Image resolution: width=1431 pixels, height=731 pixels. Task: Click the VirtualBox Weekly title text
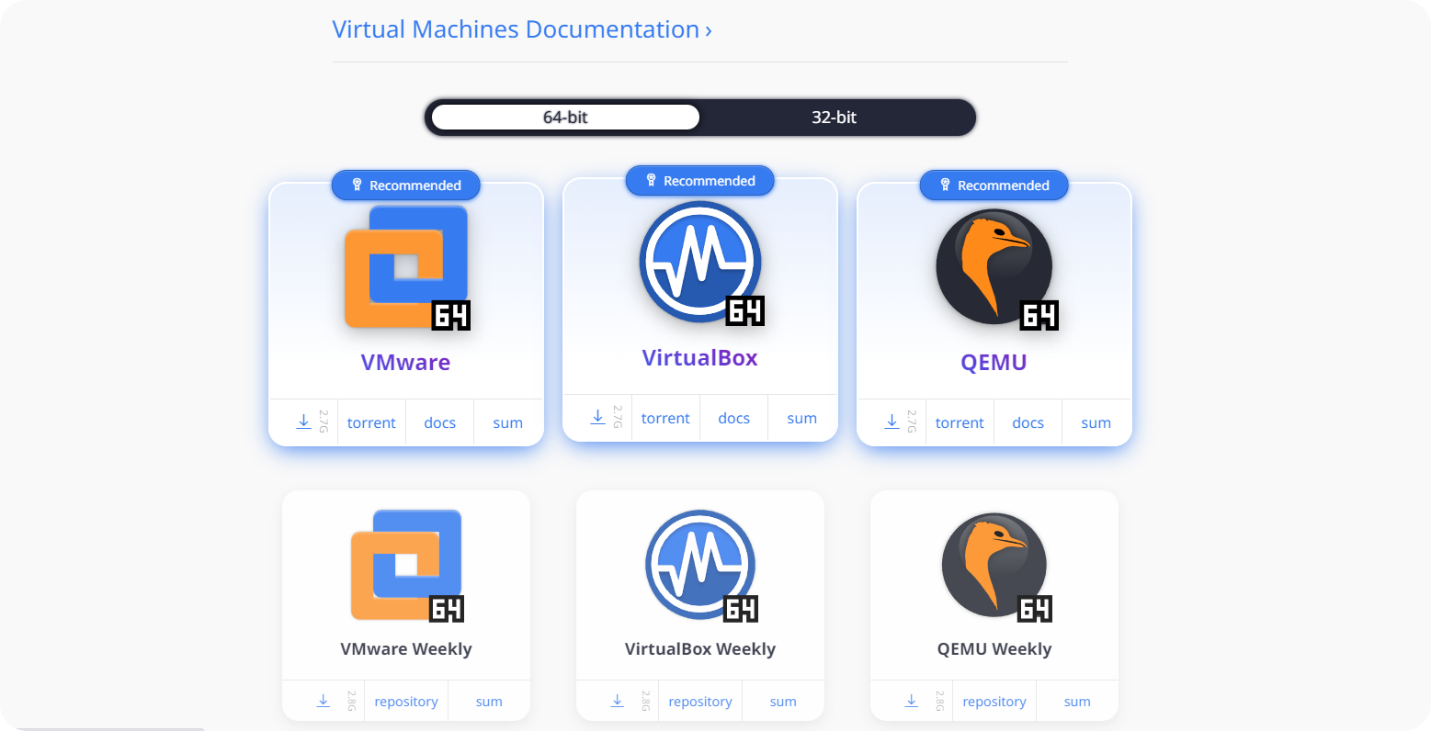pos(700,649)
